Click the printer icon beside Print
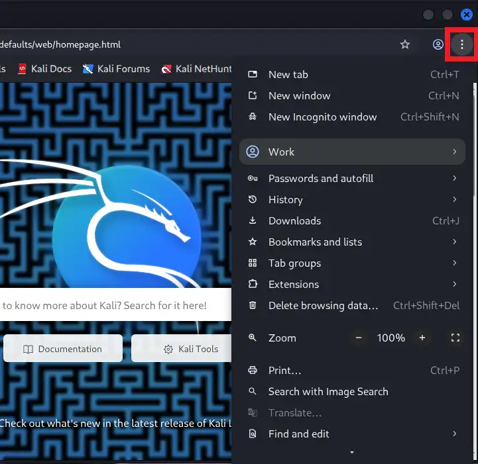Viewport: 478px width, 464px height. pos(253,370)
